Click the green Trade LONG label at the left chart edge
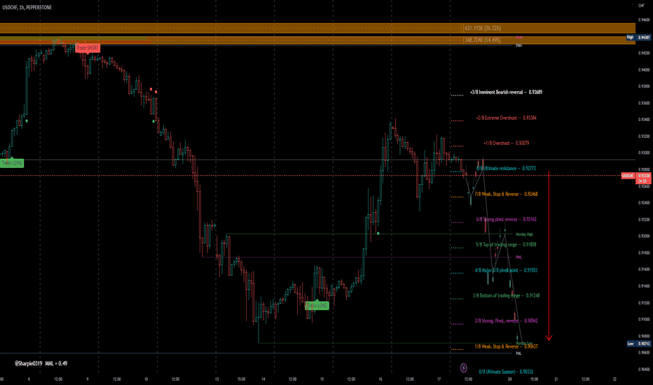 pyautogui.click(x=12, y=163)
